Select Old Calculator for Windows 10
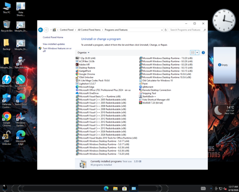This screenshot has height=192, width=239. pos(156,80)
